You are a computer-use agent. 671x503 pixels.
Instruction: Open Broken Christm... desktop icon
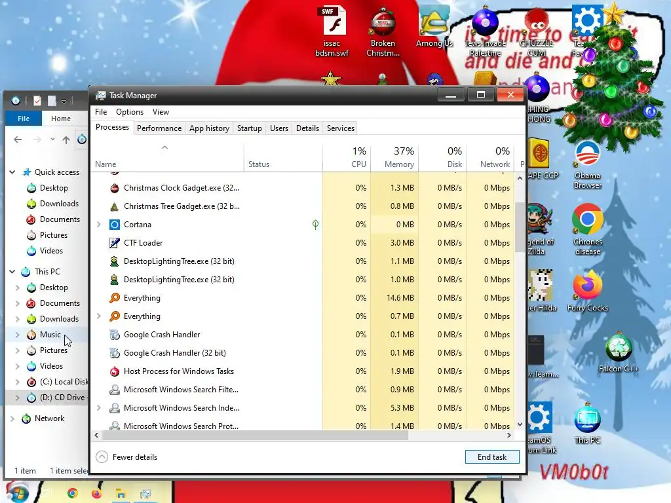coord(383,31)
